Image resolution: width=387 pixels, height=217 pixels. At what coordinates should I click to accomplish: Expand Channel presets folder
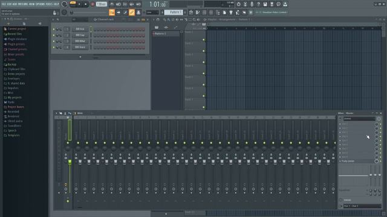pyautogui.click(x=15, y=49)
